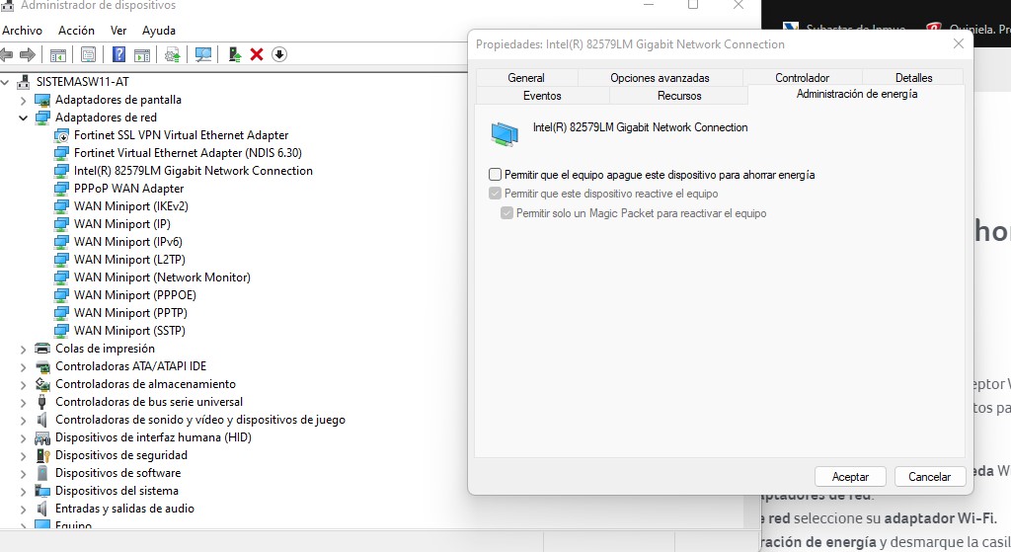The image size is (1011, 552).
Task: Select WAN Miniport (Network Monitor)
Action: click(x=162, y=277)
